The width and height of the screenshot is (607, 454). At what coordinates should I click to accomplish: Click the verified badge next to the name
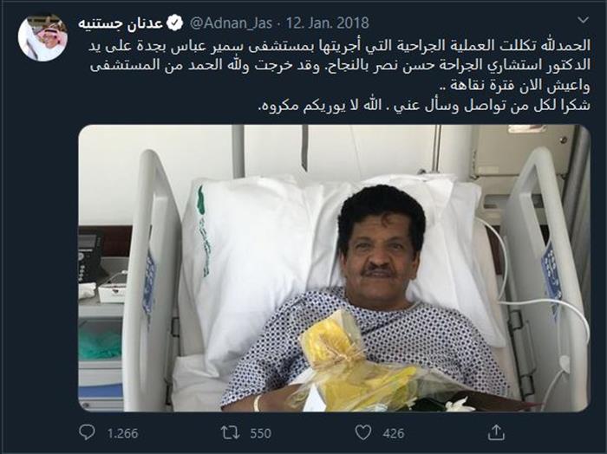tap(174, 23)
